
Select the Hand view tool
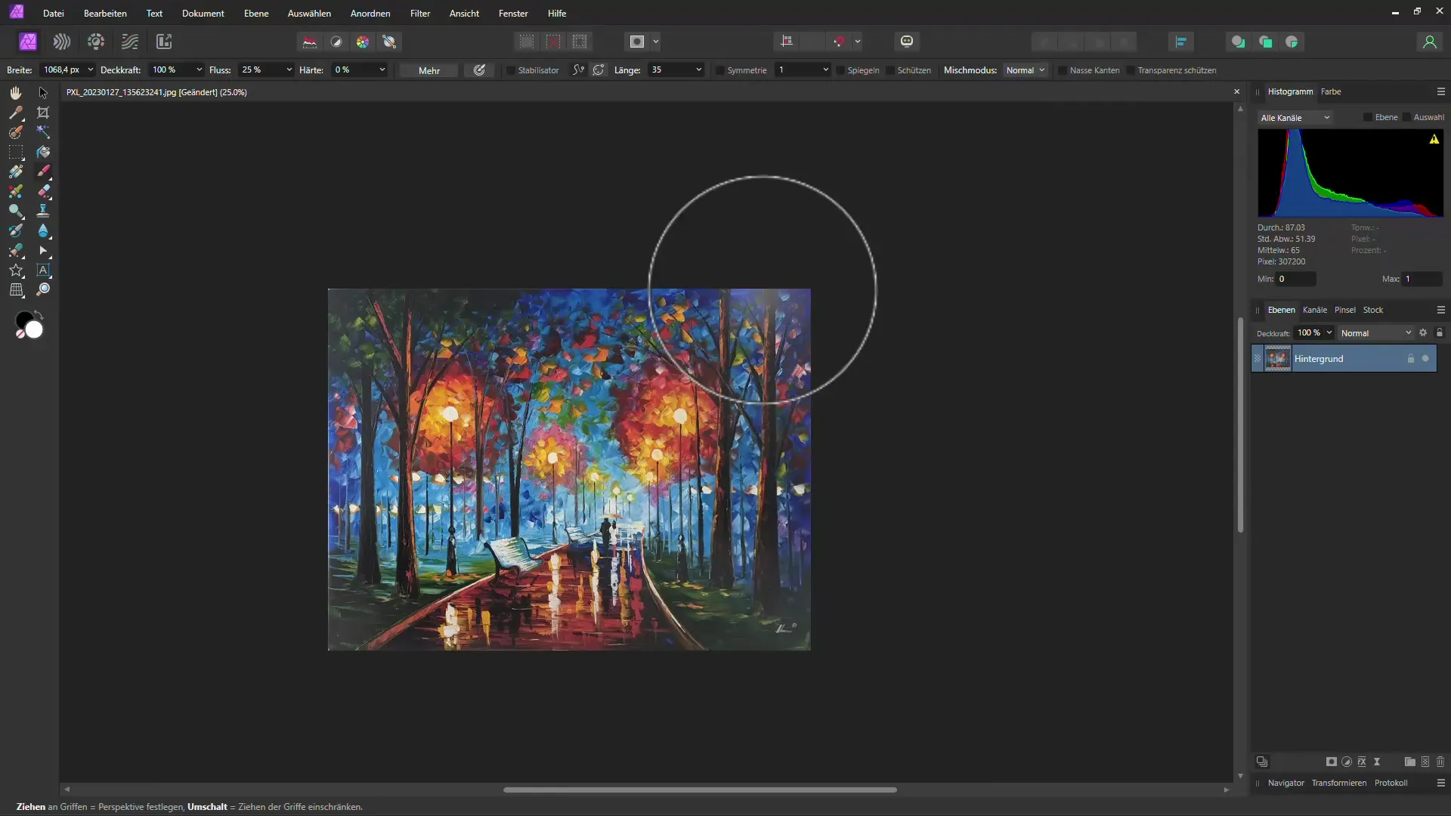point(16,92)
